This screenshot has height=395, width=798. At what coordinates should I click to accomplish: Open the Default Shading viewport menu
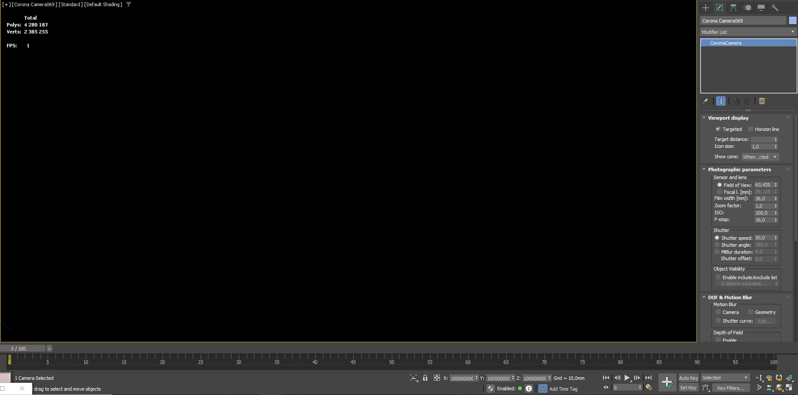(x=103, y=4)
